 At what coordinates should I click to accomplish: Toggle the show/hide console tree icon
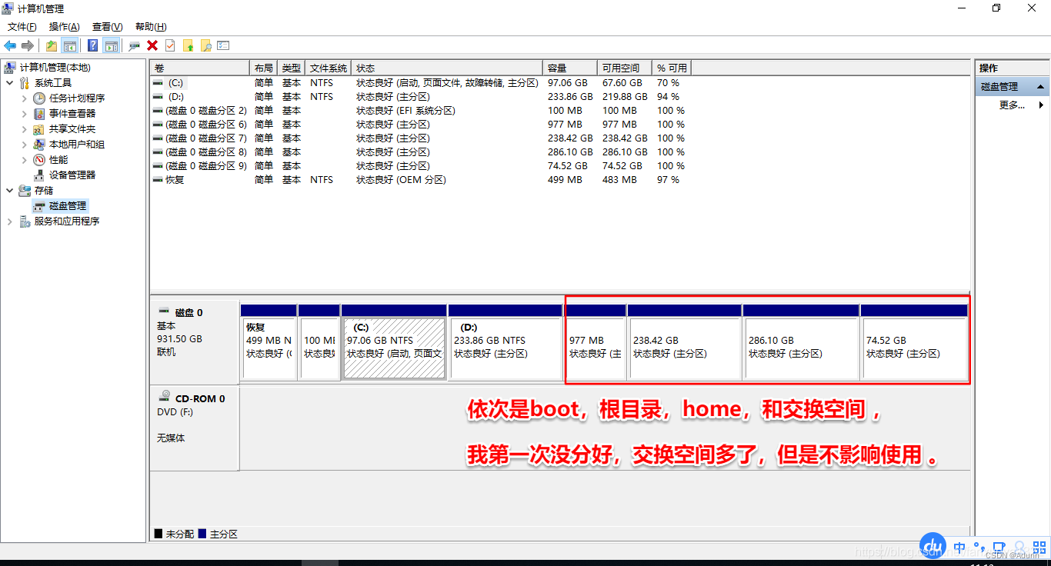tap(71, 45)
